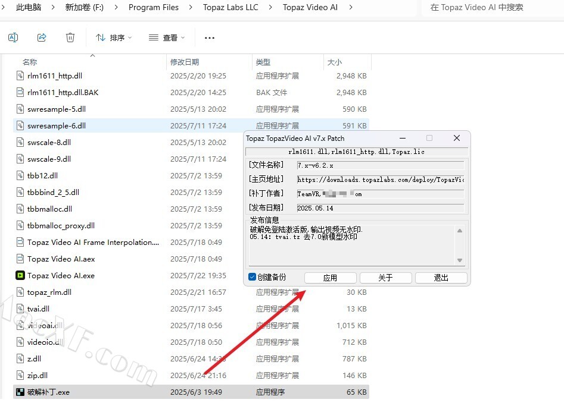This screenshot has height=409, width=564.
Task: Click size 65 KB of 破解补丁.exe
Action: pyautogui.click(x=357, y=392)
